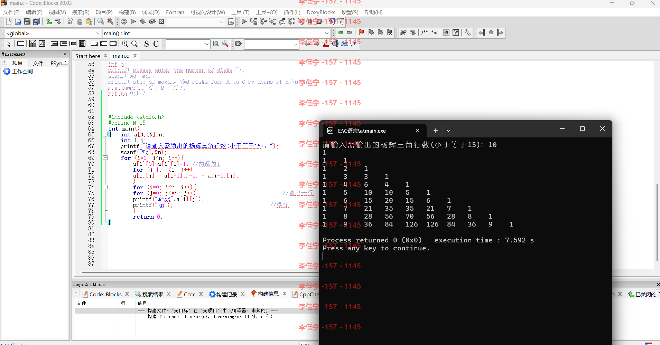Open the main() : int function dropdown
This screenshot has height=345, width=660.
coord(327,33)
